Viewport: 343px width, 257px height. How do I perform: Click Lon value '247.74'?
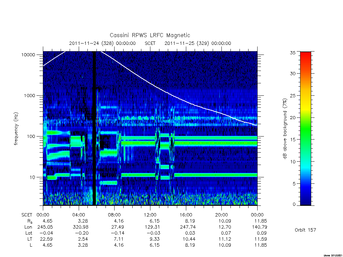point(188,227)
